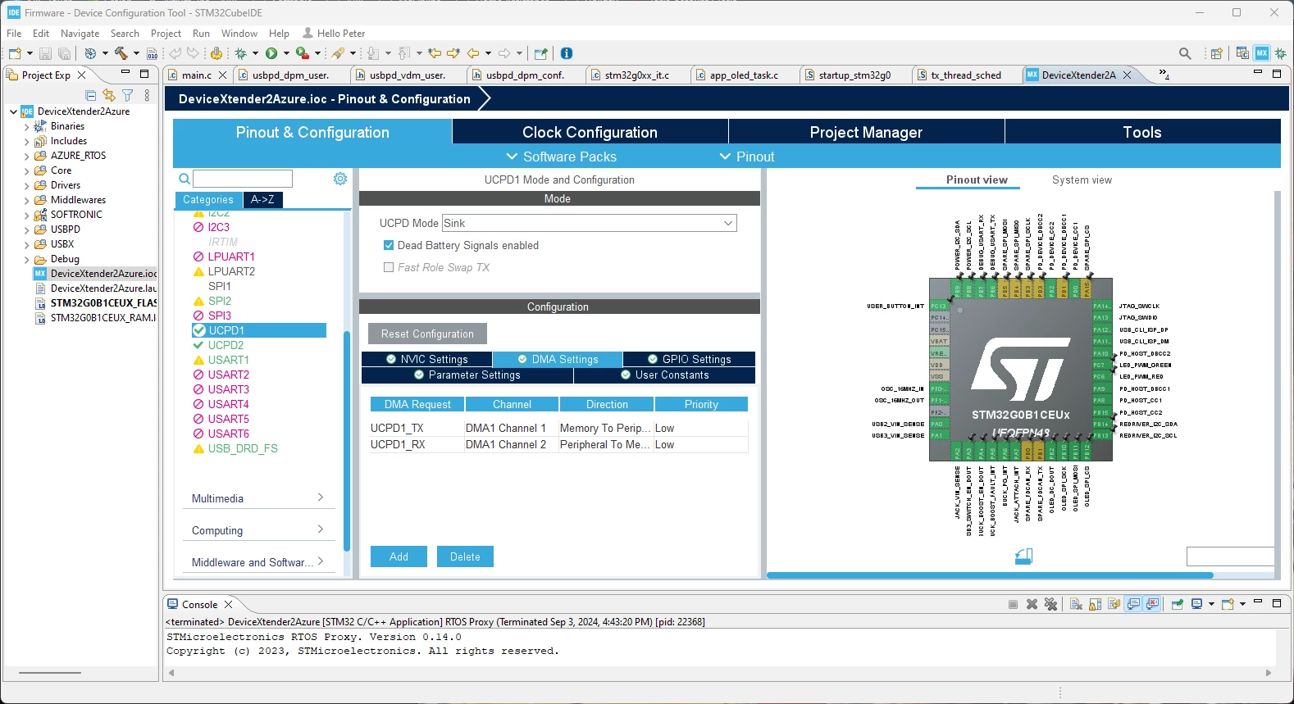
Task: Uncheck Dead Battery Signals enabled
Action: [389, 245]
